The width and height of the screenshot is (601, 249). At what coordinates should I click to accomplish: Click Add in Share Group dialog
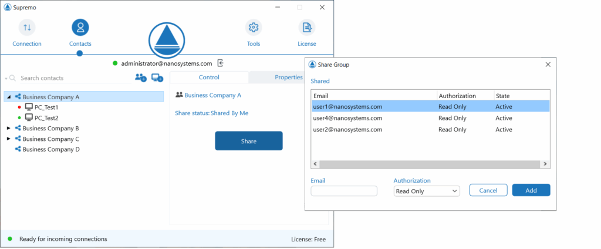531,190
